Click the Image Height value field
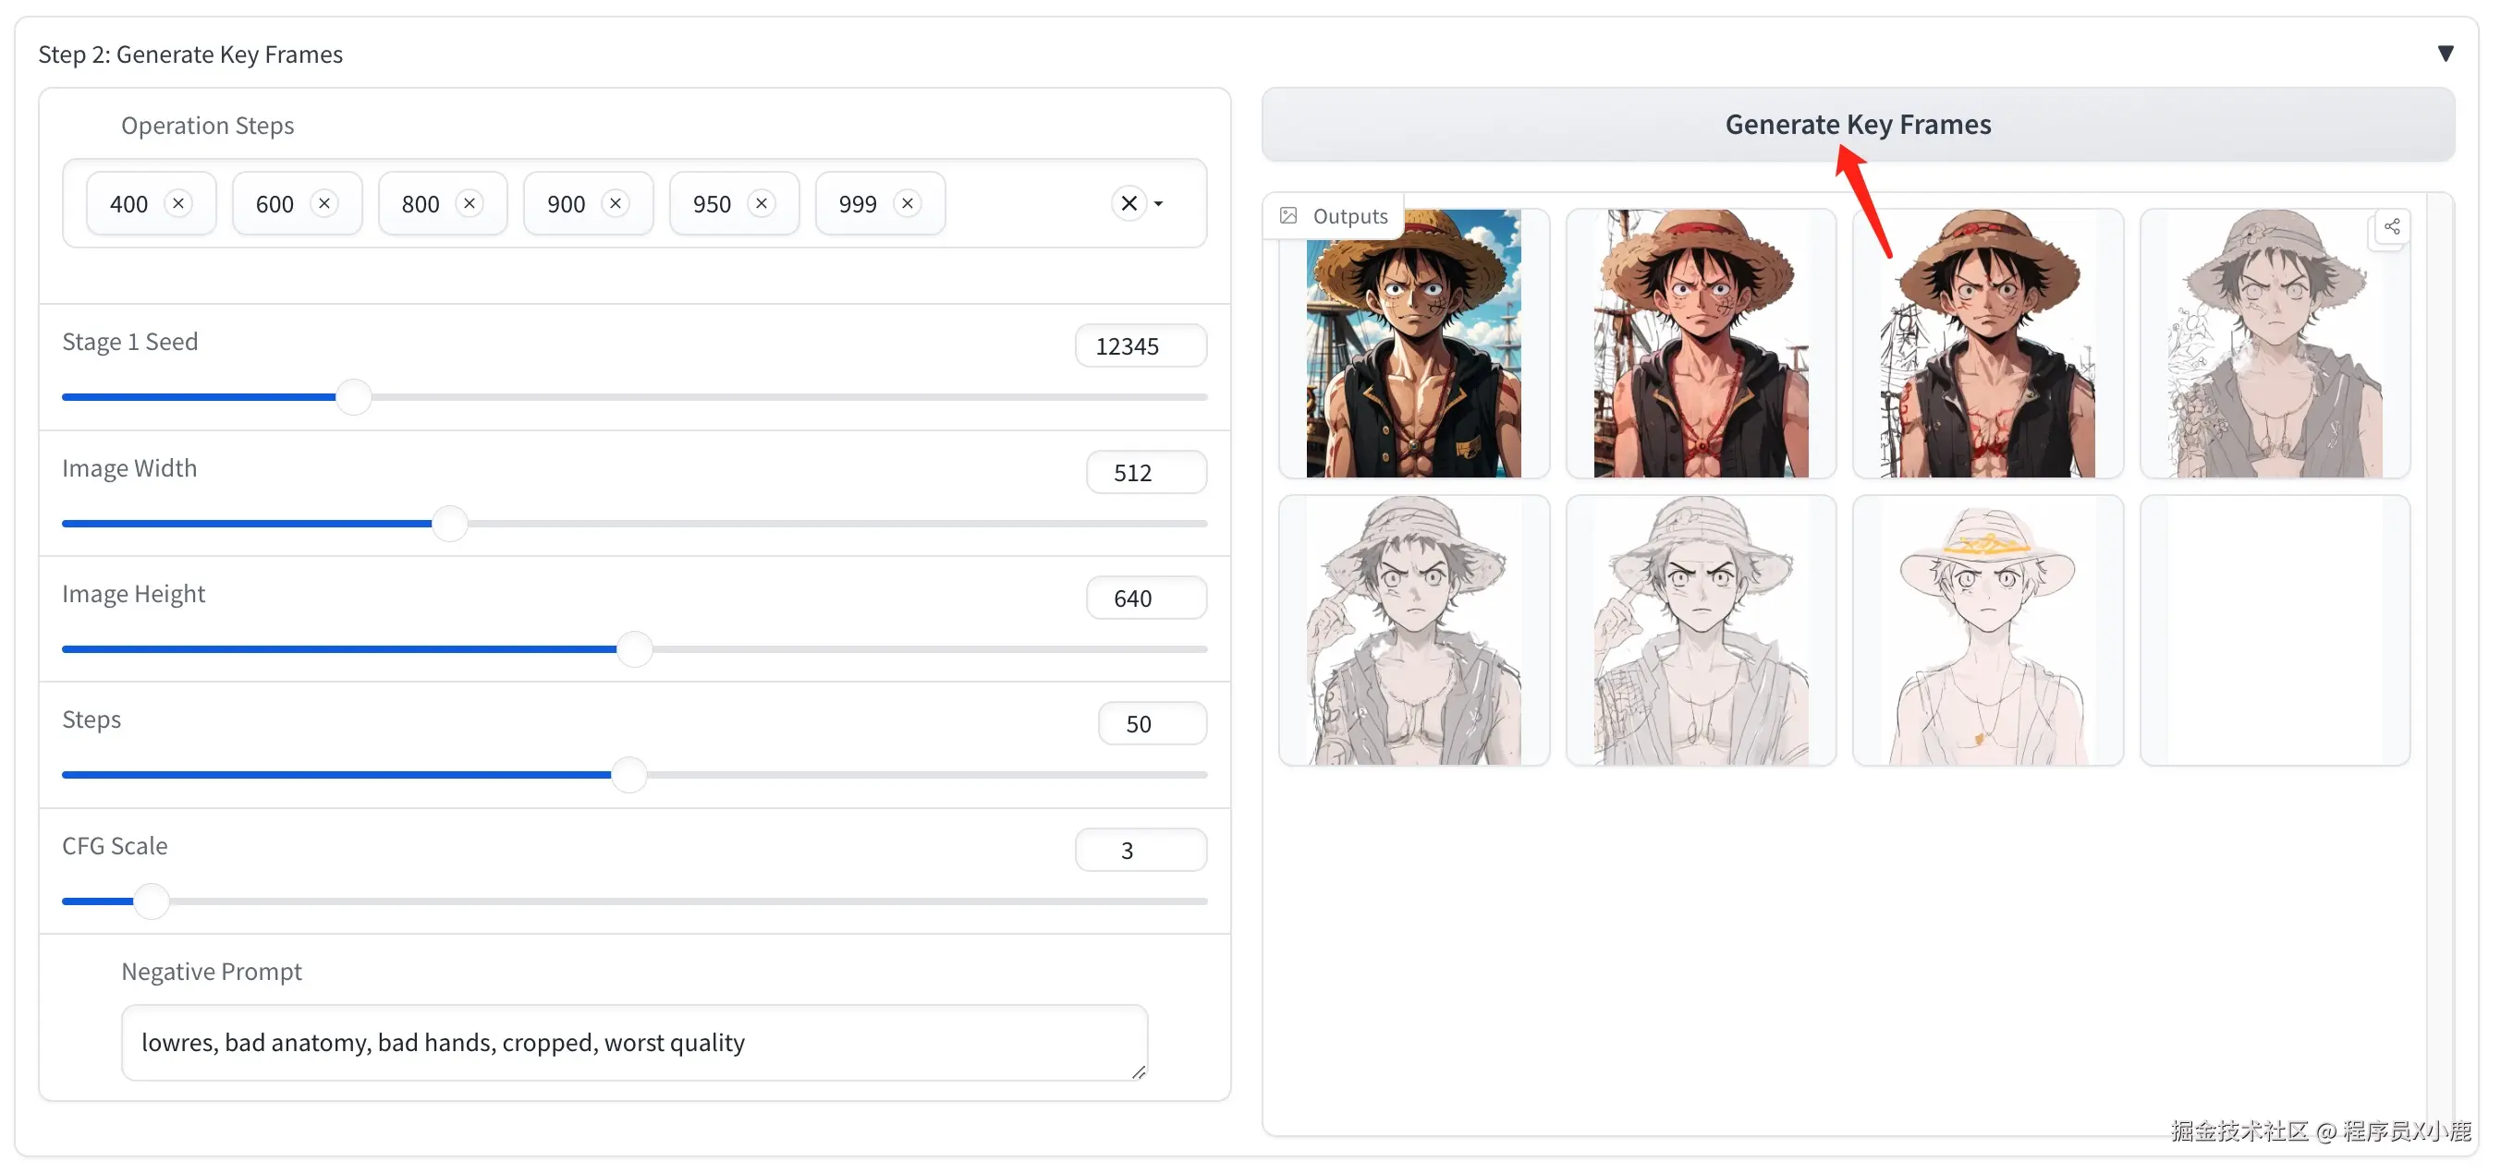This screenshot has width=2501, height=1173. (1146, 598)
